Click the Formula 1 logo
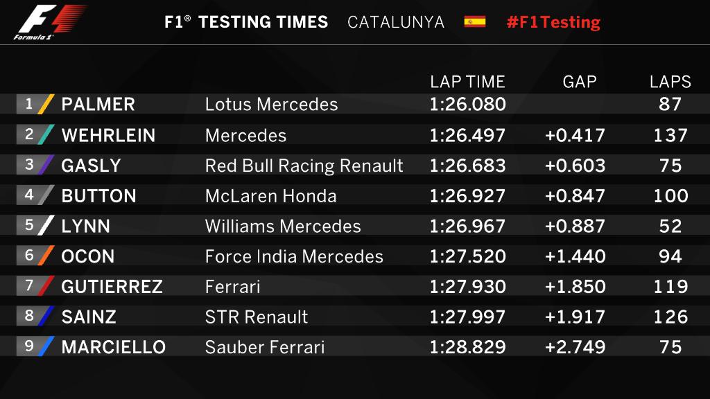 pyautogui.click(x=50, y=21)
